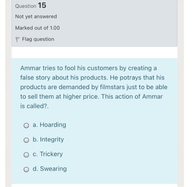Click the 'a. Hoarding' answer label
The width and height of the screenshot is (195, 187).
[49, 125]
